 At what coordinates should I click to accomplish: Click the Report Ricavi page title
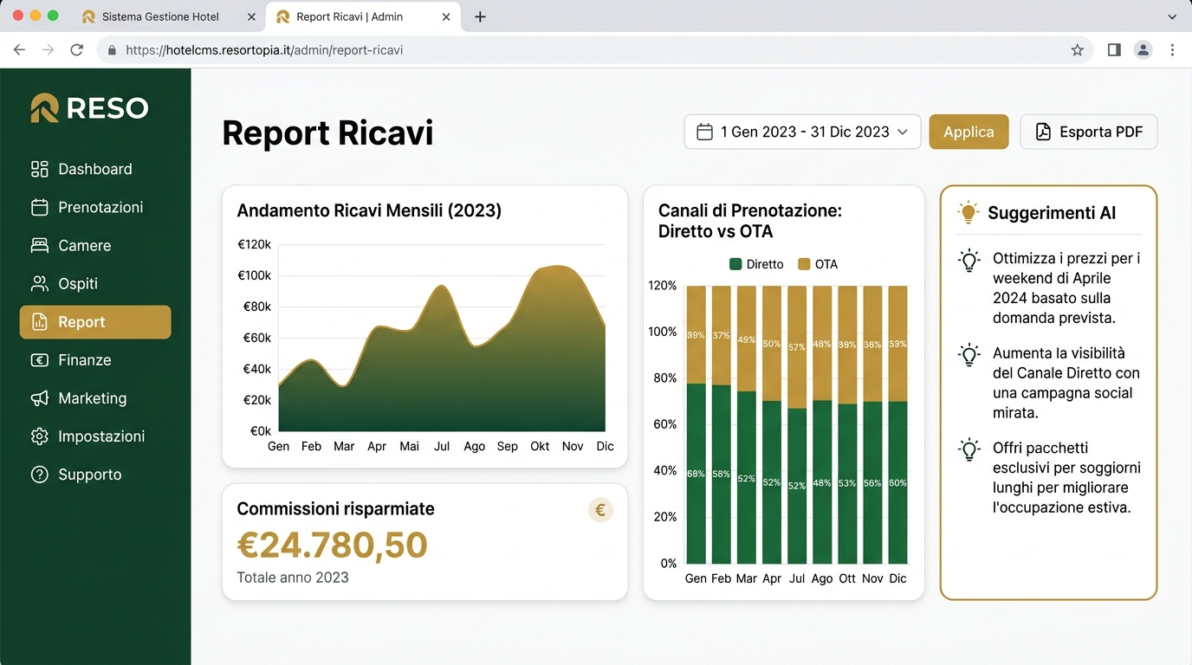(x=327, y=133)
